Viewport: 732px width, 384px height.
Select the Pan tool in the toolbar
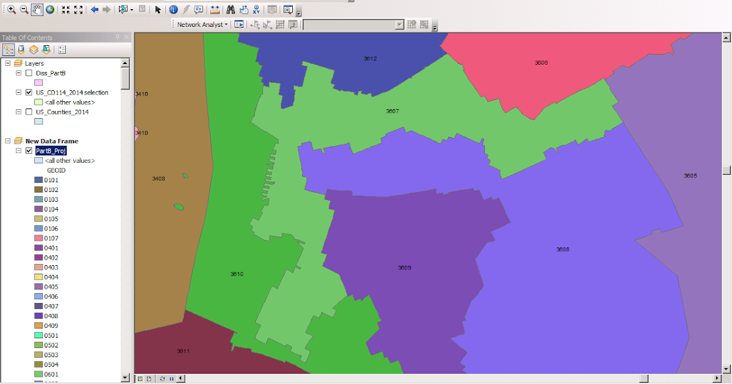37,10
